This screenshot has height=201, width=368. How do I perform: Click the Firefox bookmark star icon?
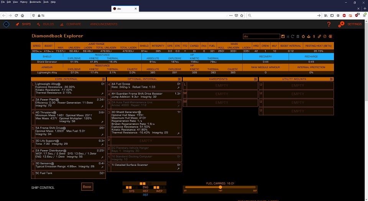pos(242,15)
